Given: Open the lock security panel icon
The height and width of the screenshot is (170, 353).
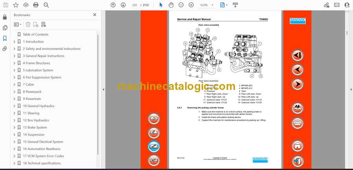Looking at the screenshot, I should click(x=5, y=17).
